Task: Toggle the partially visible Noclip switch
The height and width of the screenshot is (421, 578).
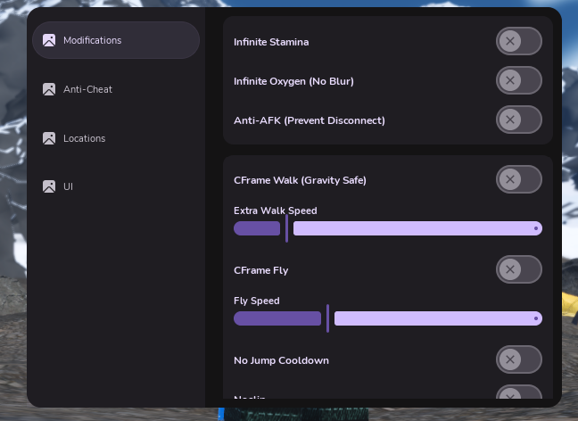Action: click(x=519, y=392)
